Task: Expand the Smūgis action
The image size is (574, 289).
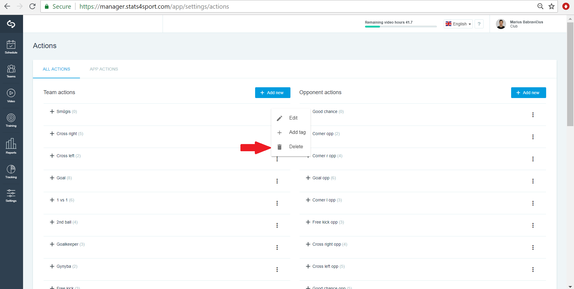Action: (x=52, y=111)
